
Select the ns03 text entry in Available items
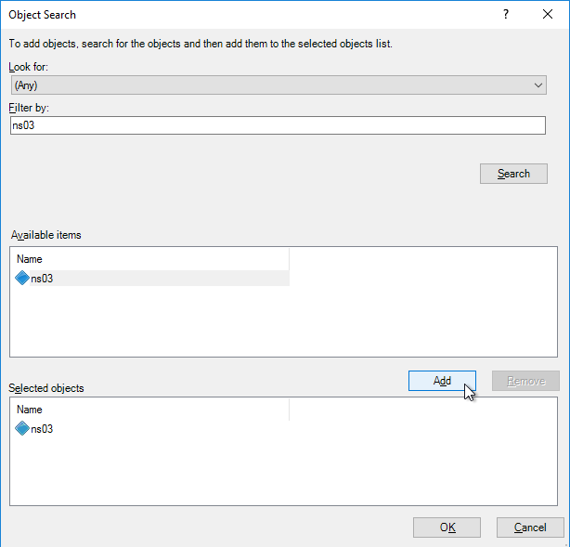(42, 279)
